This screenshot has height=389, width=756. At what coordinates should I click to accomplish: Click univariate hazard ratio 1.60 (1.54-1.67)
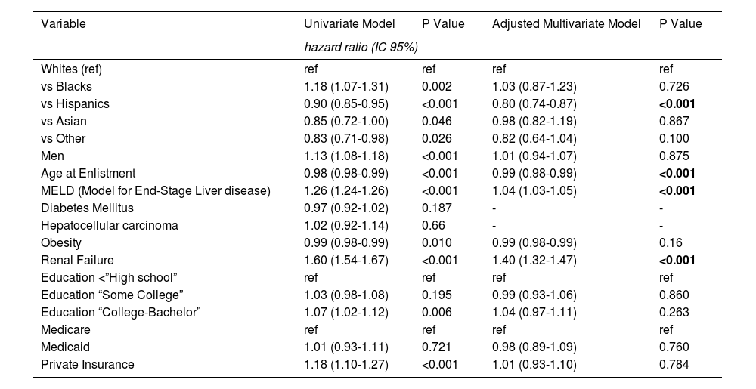(x=346, y=260)
